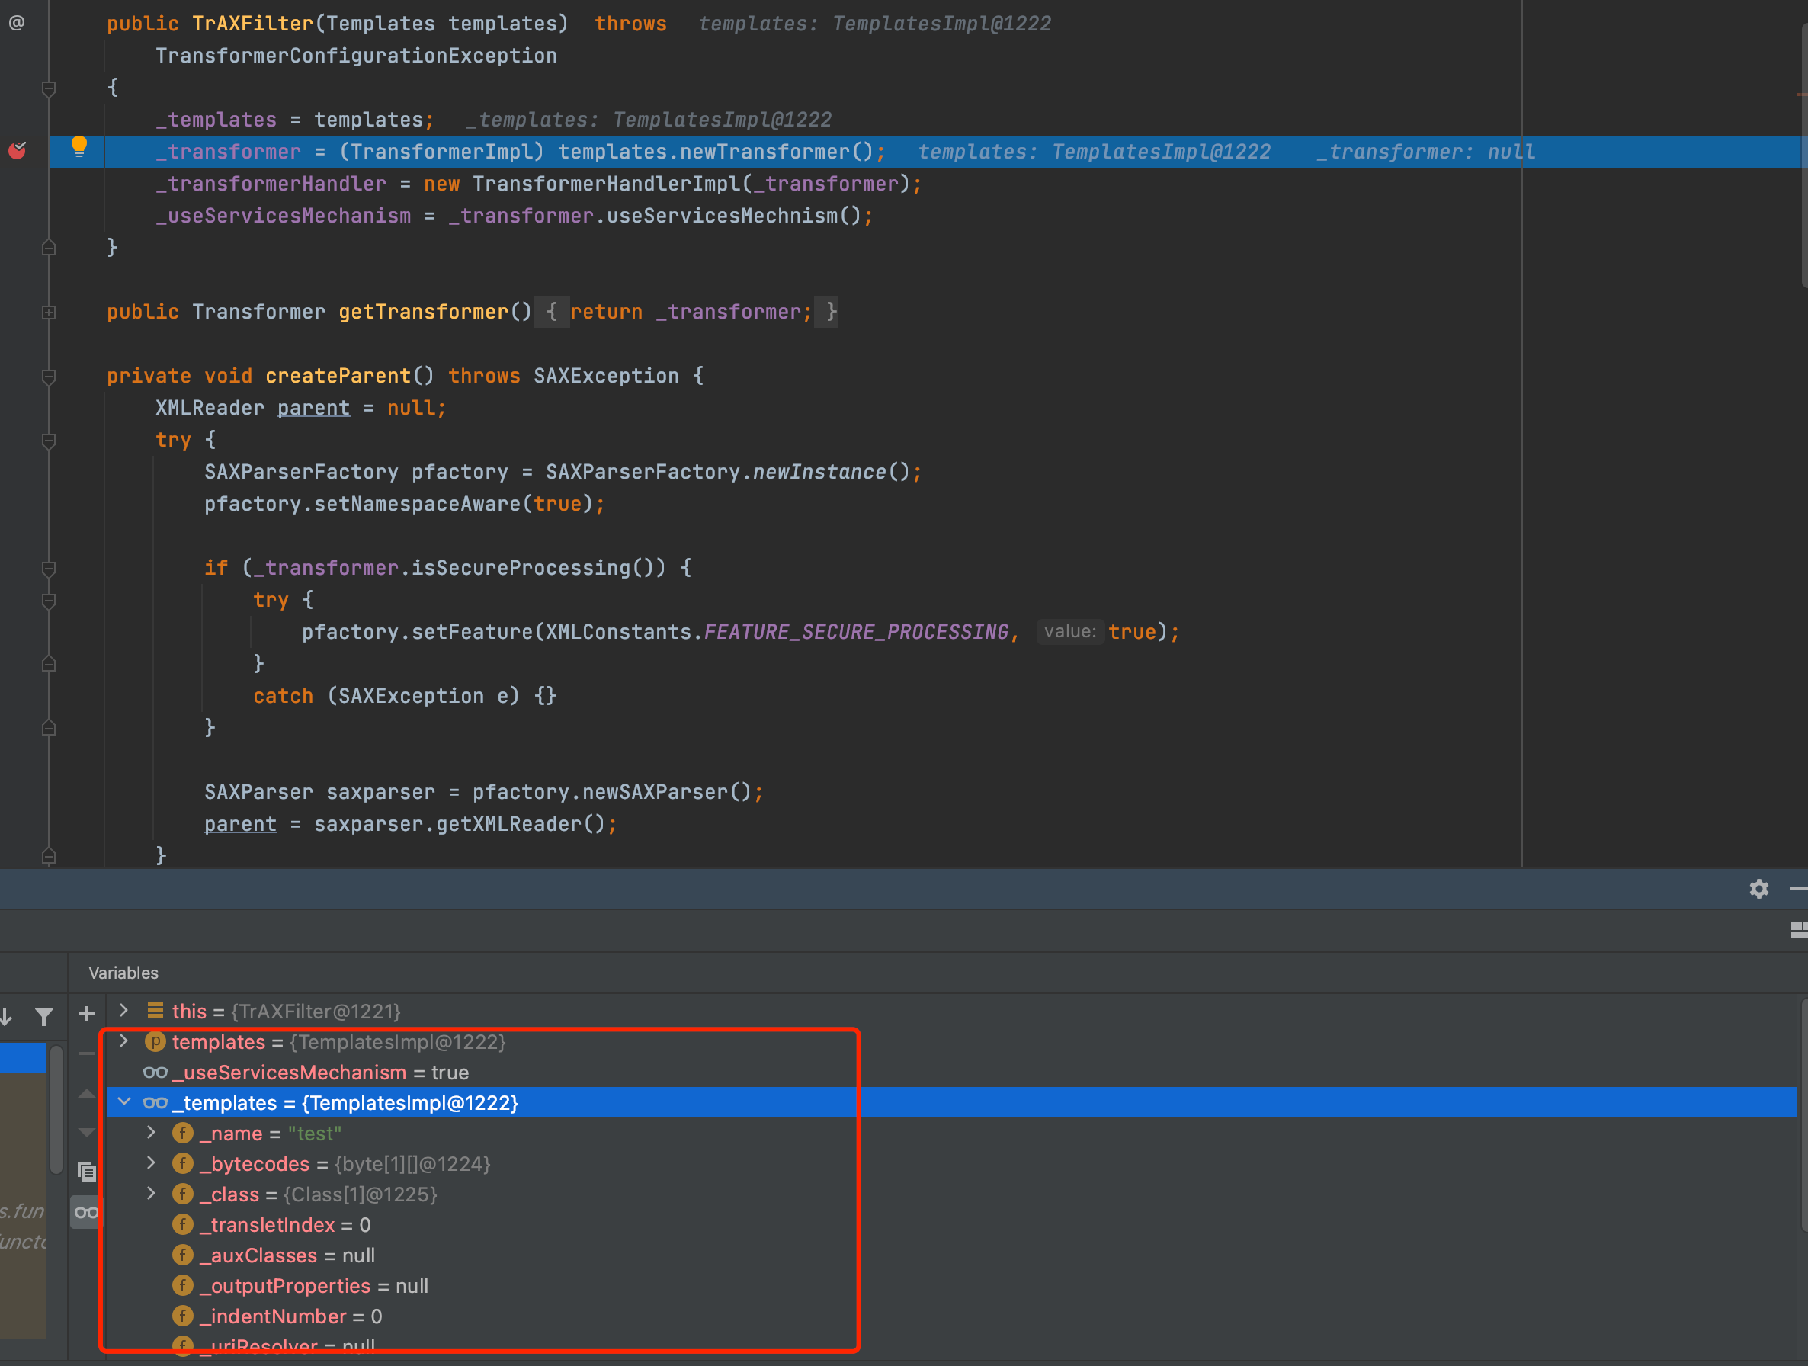Click the @ annotation gutter icon

coord(16,23)
